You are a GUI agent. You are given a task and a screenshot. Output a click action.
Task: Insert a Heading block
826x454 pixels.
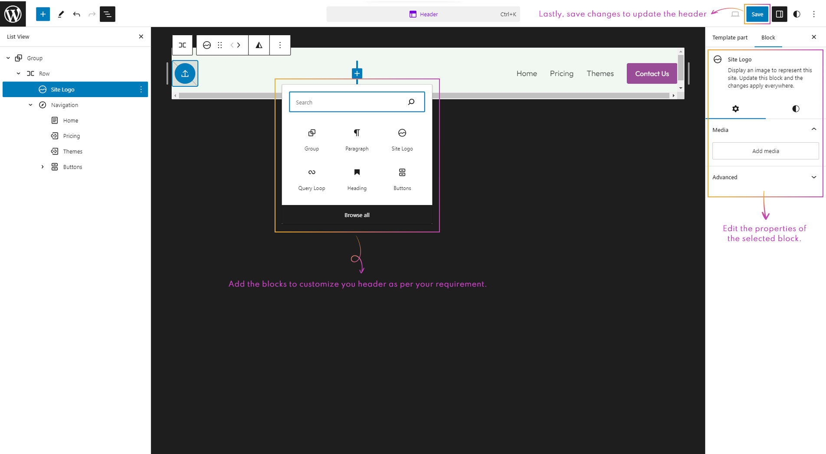pos(357,179)
